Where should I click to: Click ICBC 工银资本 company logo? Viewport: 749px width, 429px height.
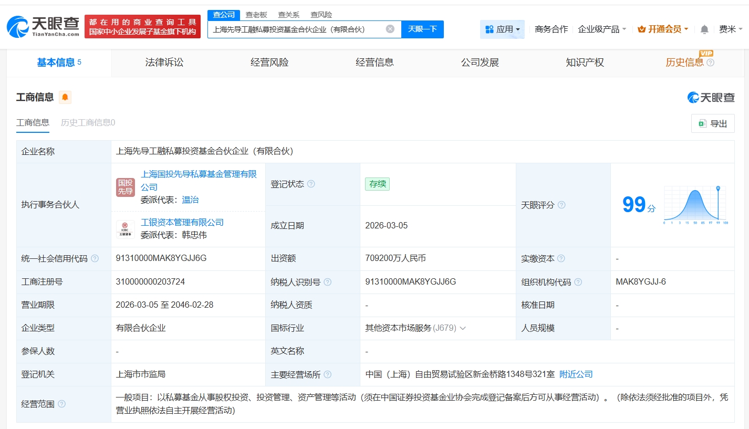pyautogui.click(x=126, y=229)
